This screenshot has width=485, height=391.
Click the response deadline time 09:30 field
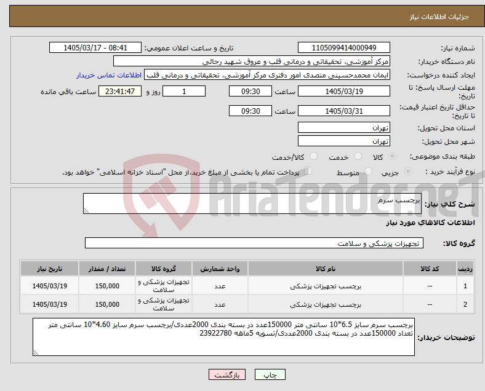251,92
